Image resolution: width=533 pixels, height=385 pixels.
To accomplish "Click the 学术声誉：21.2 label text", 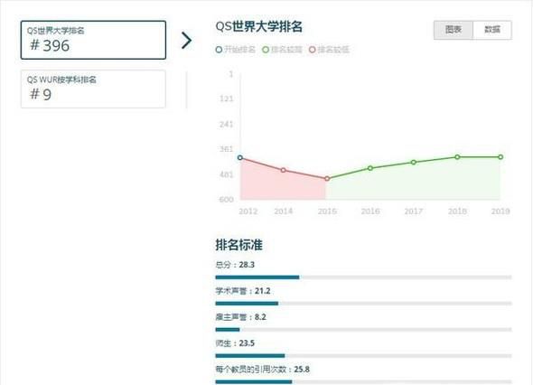I will 243,291.
